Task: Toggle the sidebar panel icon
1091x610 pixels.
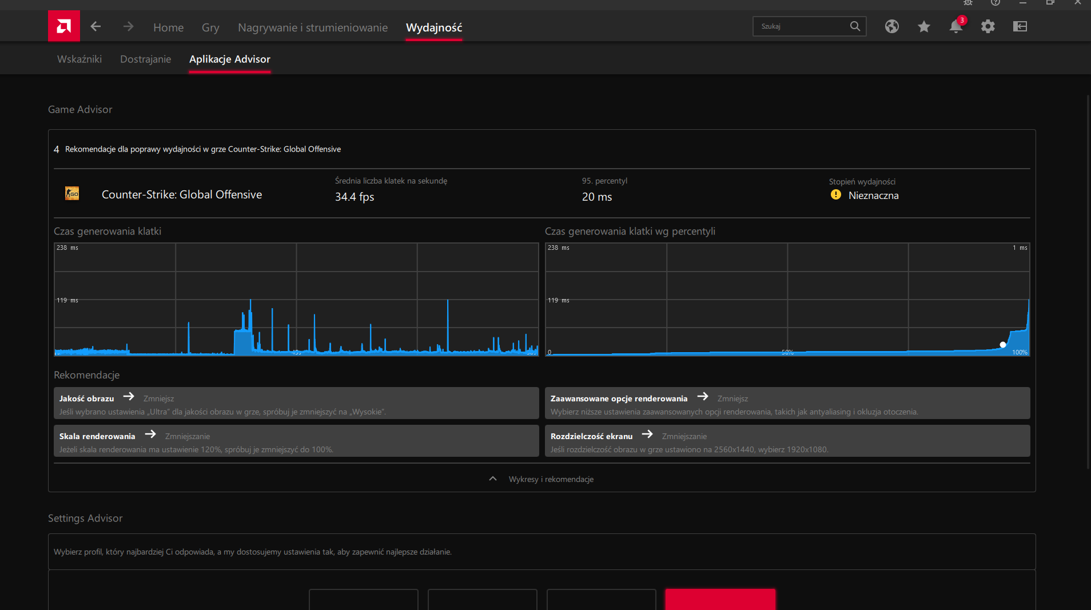Action: 1020,26
